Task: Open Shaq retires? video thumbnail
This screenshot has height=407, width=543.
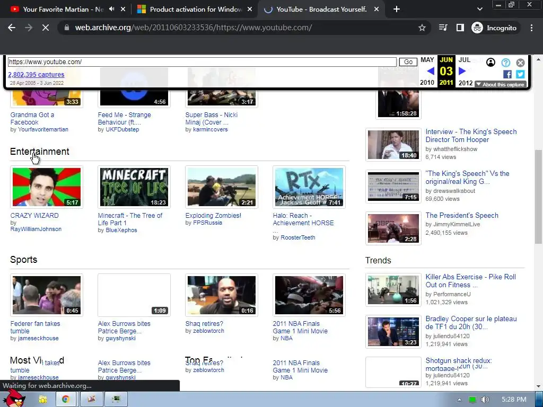Action: tap(222, 295)
